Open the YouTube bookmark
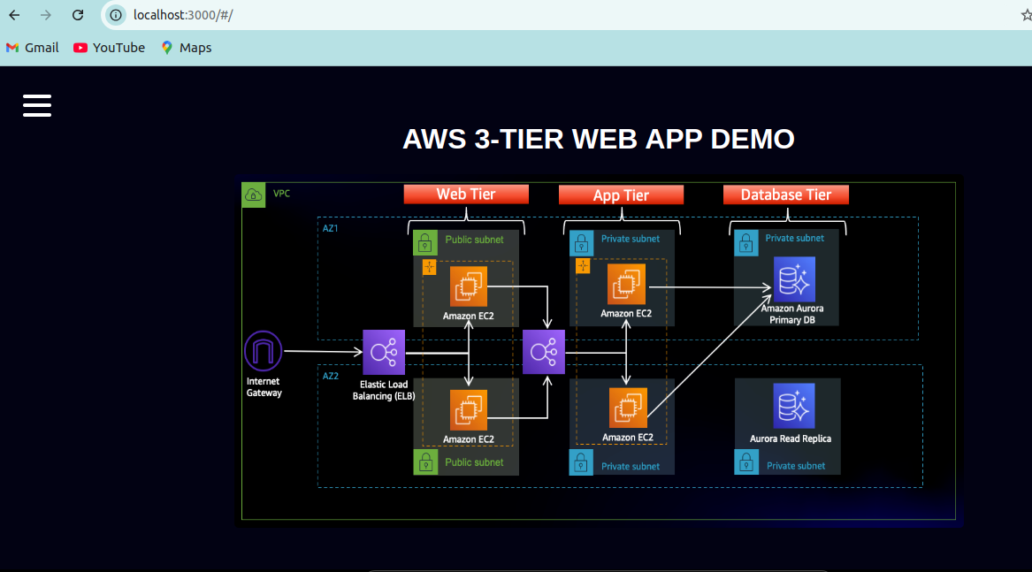This screenshot has height=572, width=1032. pos(108,48)
